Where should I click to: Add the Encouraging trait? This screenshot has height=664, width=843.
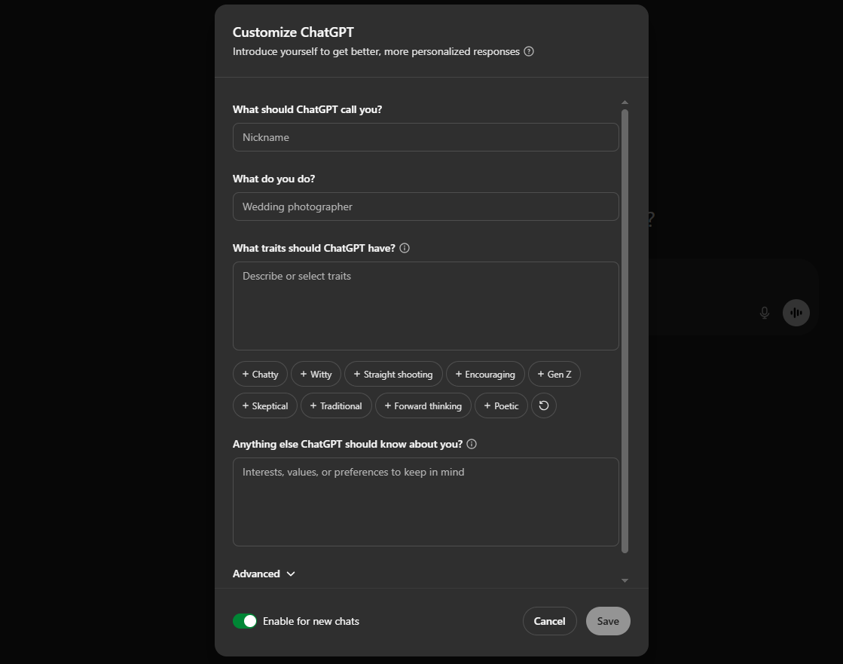coord(485,374)
